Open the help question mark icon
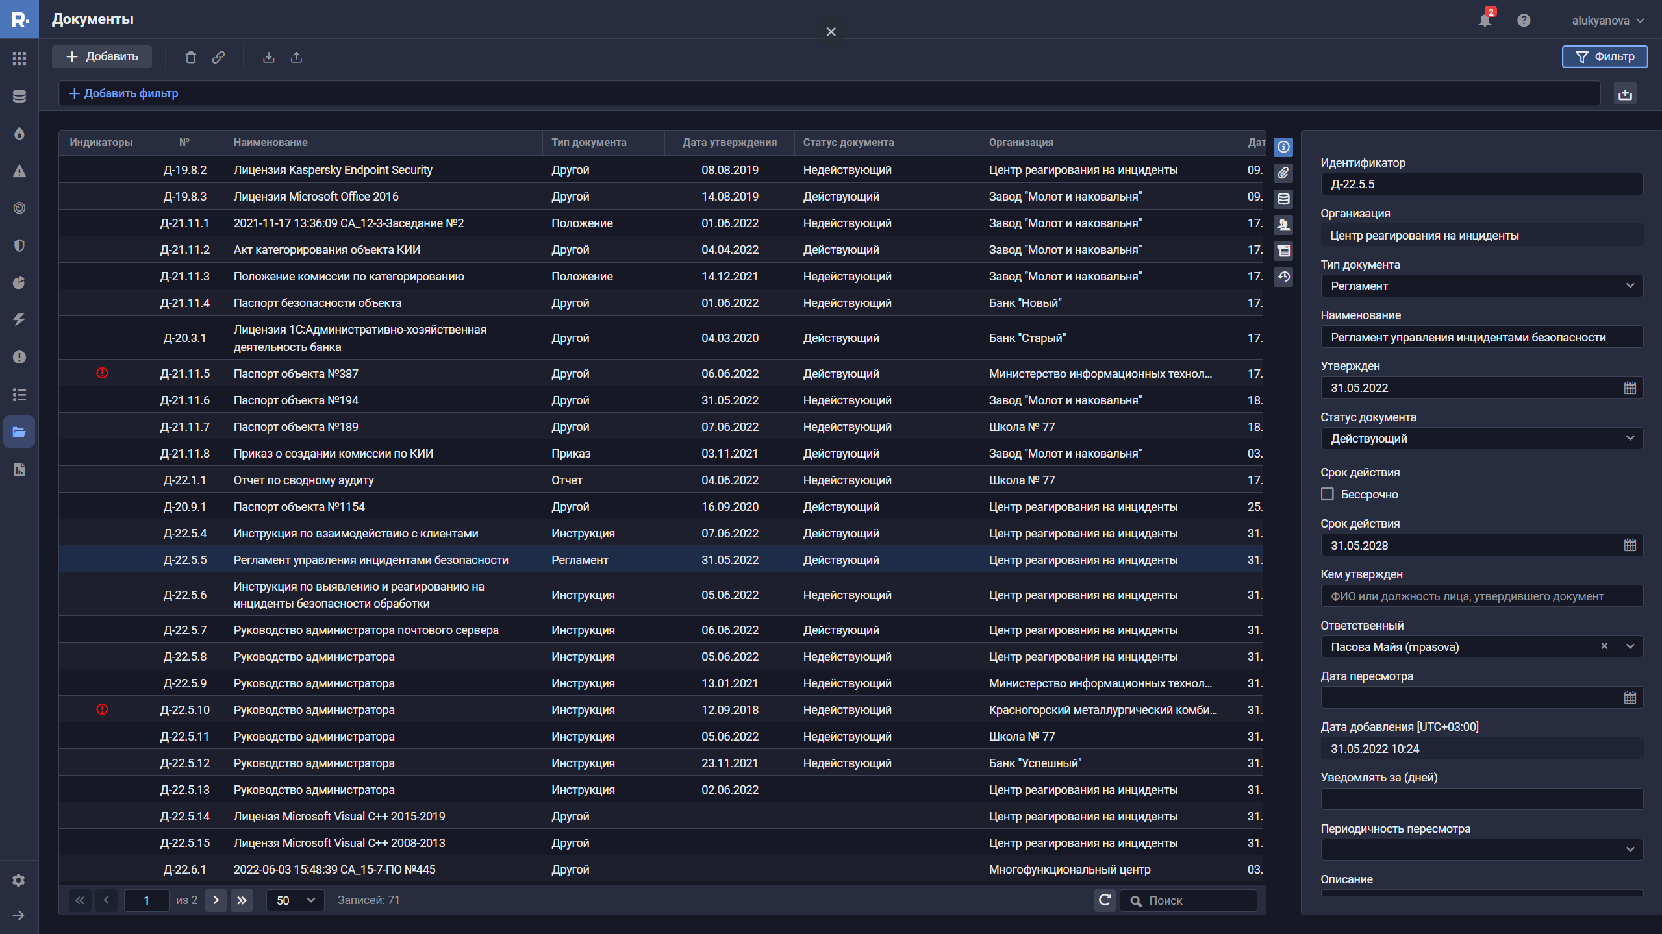 click(1524, 20)
